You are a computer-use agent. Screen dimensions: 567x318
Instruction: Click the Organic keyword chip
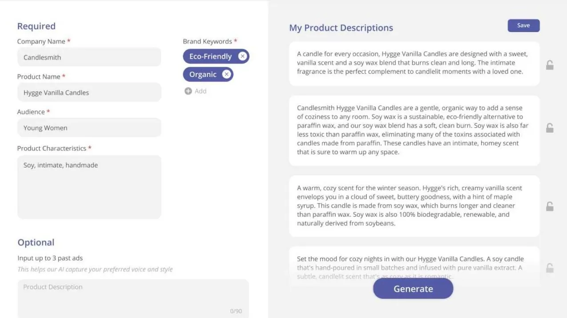coord(203,74)
